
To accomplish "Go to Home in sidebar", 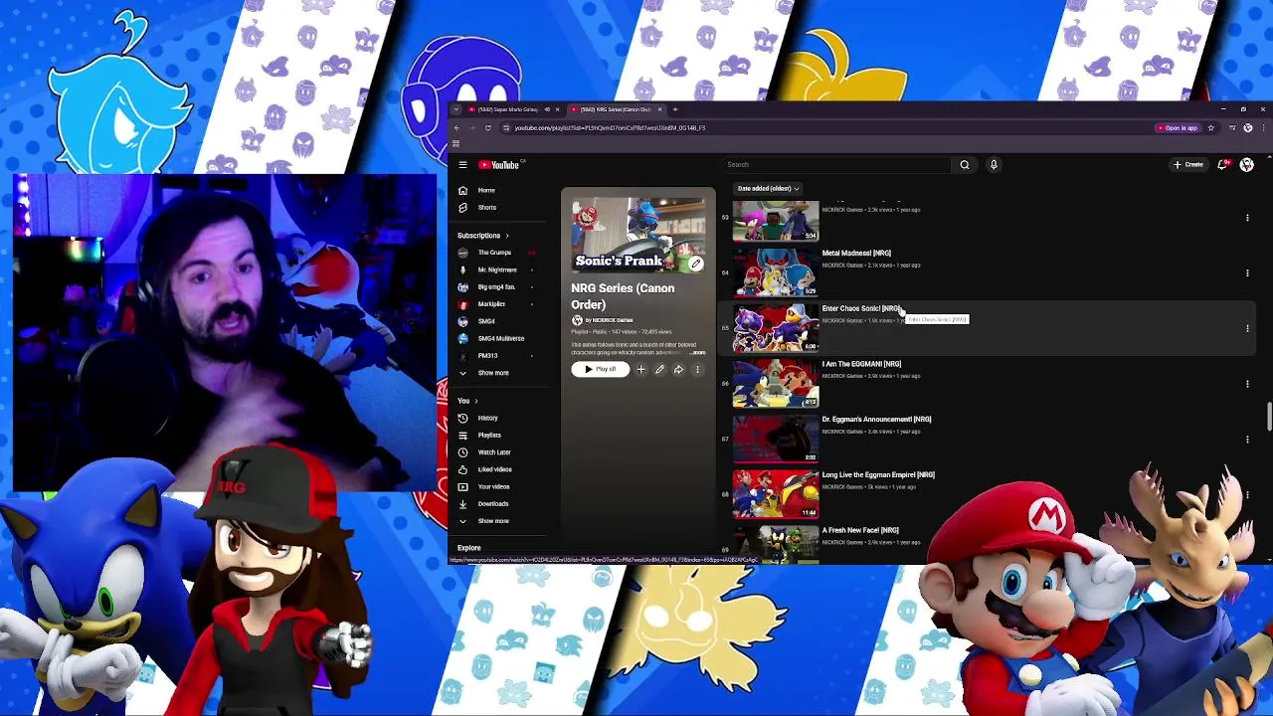I will (x=486, y=190).
